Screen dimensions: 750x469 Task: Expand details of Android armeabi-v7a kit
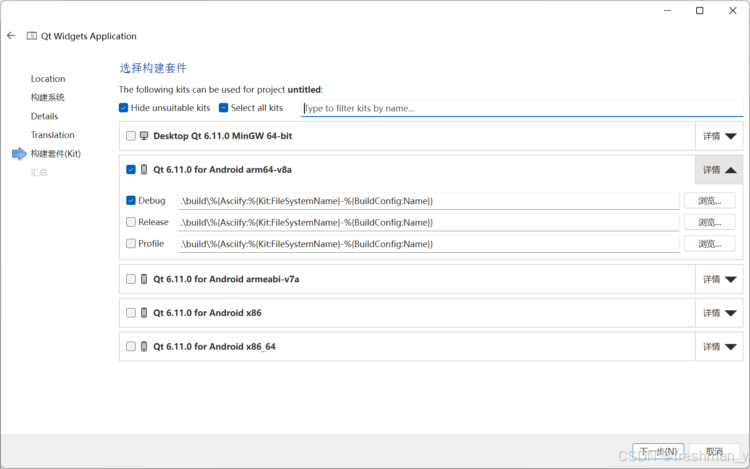[x=719, y=279]
